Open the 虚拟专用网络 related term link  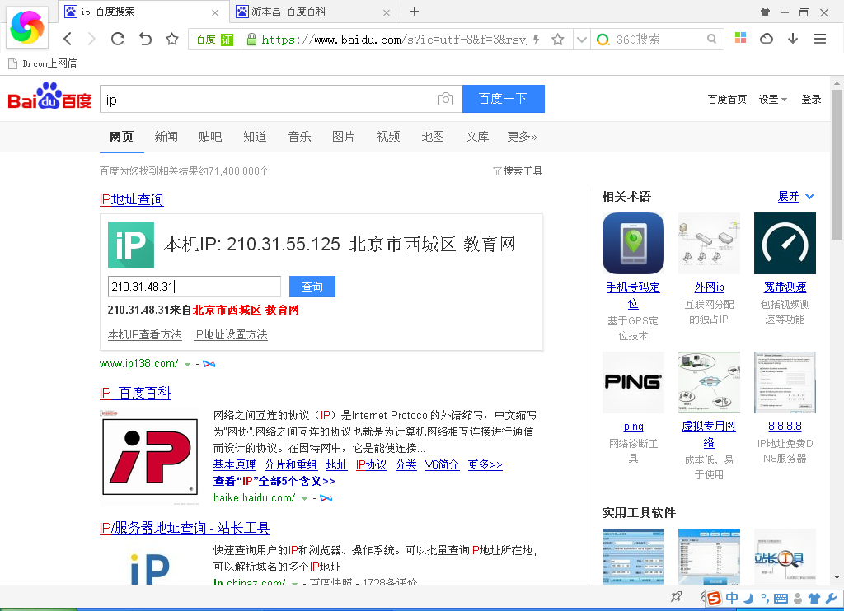pyautogui.click(x=709, y=434)
